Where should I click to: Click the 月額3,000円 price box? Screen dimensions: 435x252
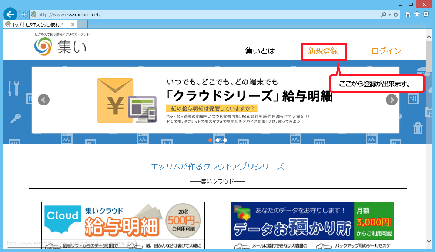point(374,221)
